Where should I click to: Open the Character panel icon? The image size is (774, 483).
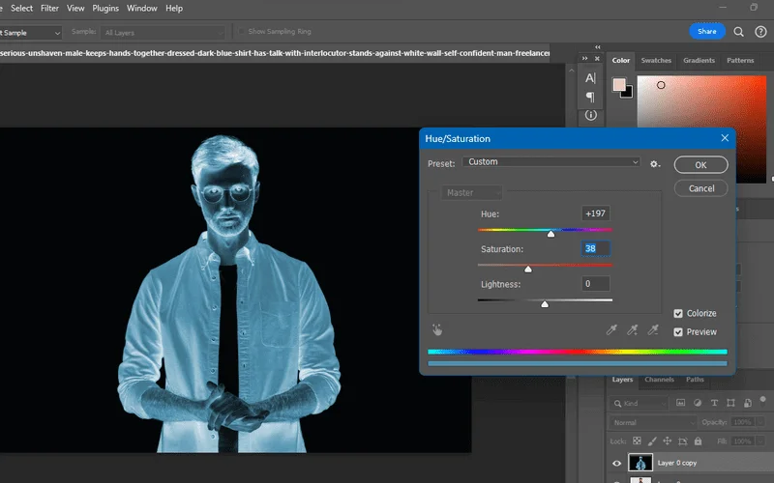pos(590,78)
